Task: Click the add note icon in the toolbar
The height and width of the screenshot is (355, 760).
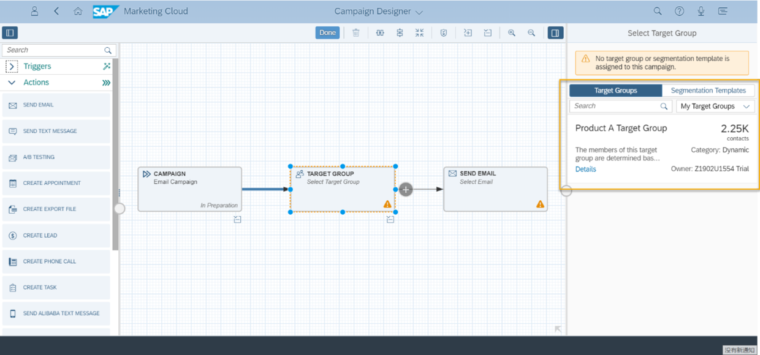Action: pos(468,32)
